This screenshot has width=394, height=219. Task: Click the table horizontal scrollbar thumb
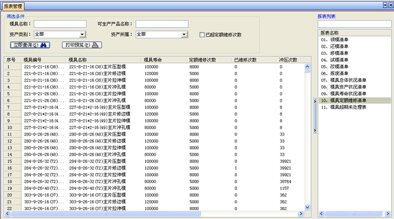pyautogui.click(x=106, y=213)
